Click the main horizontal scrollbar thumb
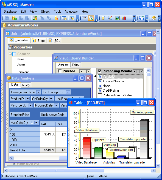 pos(56,170)
